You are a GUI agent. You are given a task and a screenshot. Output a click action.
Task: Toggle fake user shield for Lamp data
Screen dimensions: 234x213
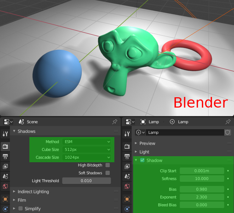[x=228, y=132]
